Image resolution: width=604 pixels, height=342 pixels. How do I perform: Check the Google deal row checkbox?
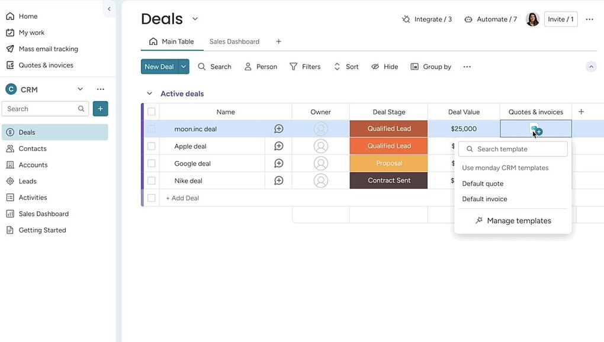coord(152,163)
